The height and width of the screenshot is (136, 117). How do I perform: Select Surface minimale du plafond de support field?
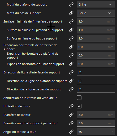tap(96, 30)
